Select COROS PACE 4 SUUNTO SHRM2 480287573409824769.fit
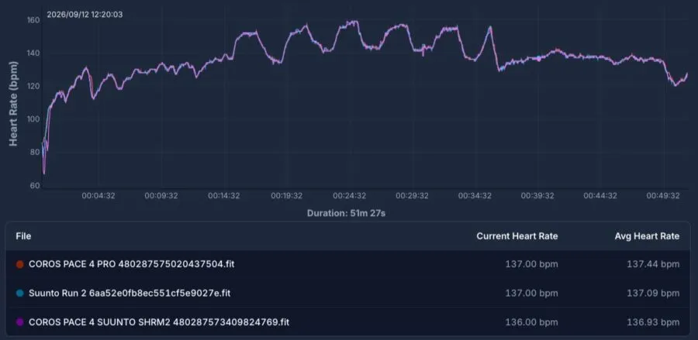This screenshot has width=698, height=340. 159,322
